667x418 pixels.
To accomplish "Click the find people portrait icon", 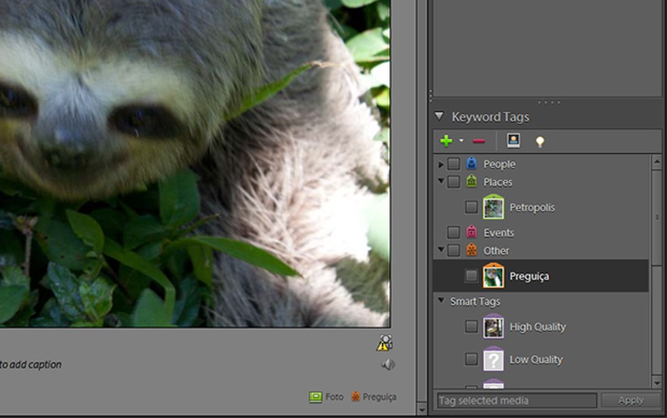I will tap(513, 141).
